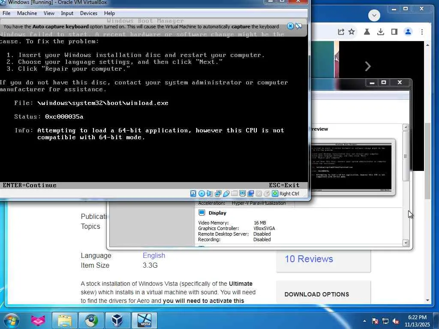Click the Right Ctrl host key label
439x329 pixels.
[289, 194]
